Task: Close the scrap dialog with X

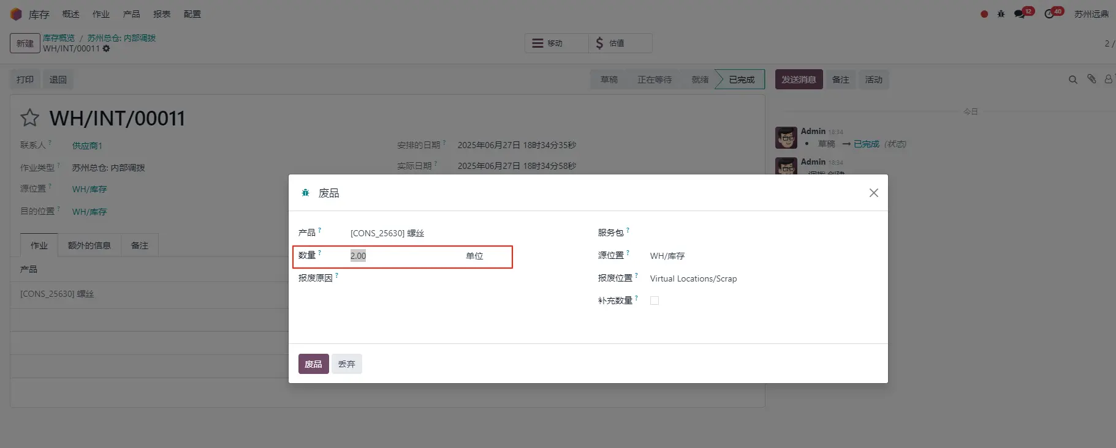Action: 874,193
